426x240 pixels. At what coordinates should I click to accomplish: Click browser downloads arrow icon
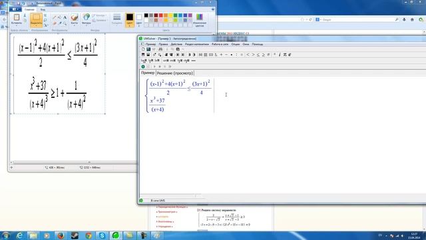point(404,19)
